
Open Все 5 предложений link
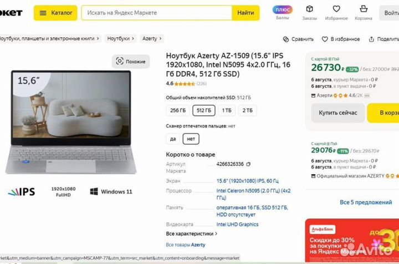tap(366, 202)
